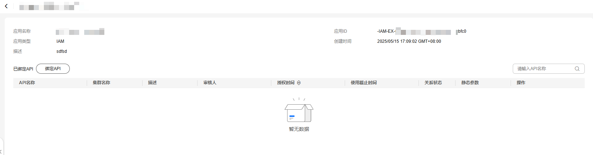The width and height of the screenshot is (593, 155).
Task: Click the 审核人 column header
Action: [210, 83]
